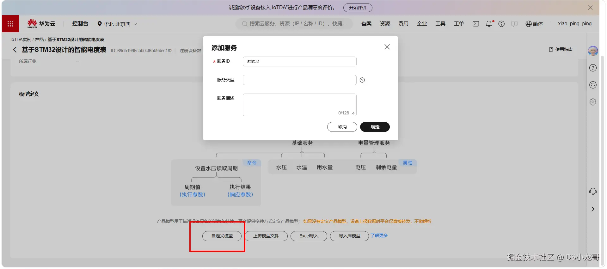Click the 上传模型文件 button
Screen dimensions: 607x269
point(266,236)
